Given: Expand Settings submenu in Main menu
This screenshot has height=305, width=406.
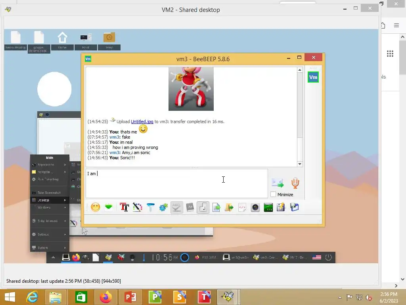Looking at the screenshot, I should pos(50,234).
